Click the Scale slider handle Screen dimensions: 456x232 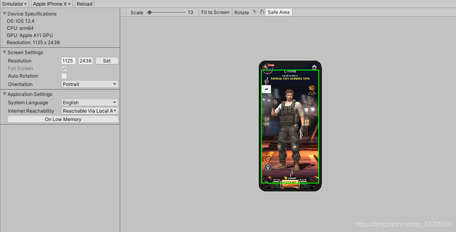[150, 12]
